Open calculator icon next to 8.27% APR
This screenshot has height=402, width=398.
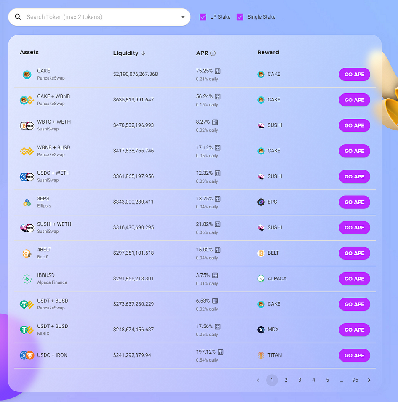215,122
